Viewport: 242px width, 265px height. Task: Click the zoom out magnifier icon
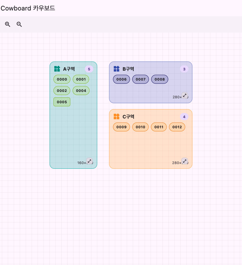(x=19, y=24)
